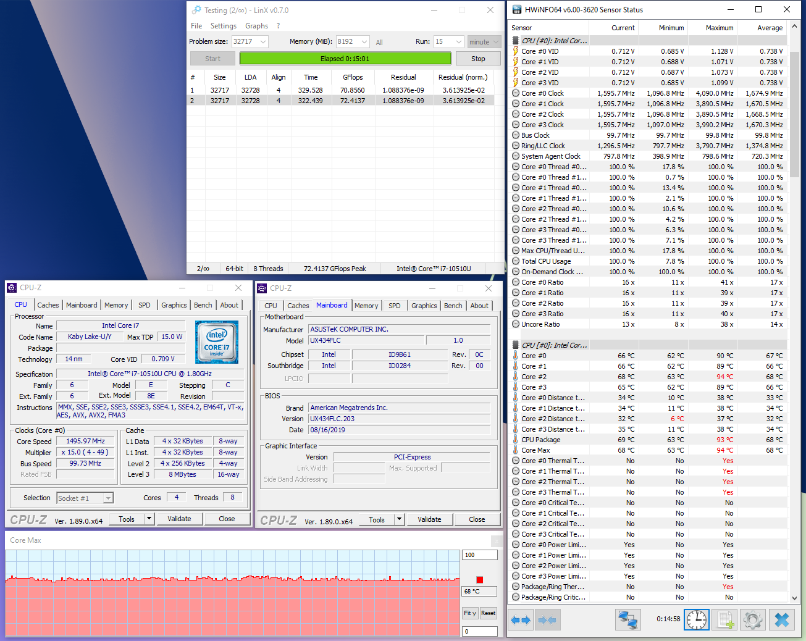Switch to Graphics tab in left CPU-Z
Viewport: 806px width, 641px height.
point(174,305)
